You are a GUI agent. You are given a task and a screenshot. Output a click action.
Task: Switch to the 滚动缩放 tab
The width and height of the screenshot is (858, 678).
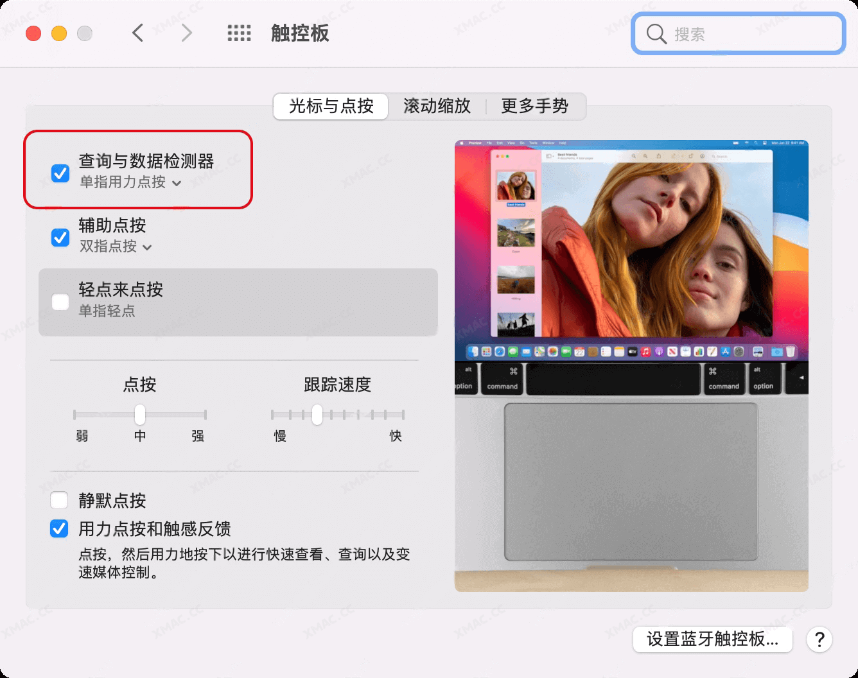click(436, 107)
